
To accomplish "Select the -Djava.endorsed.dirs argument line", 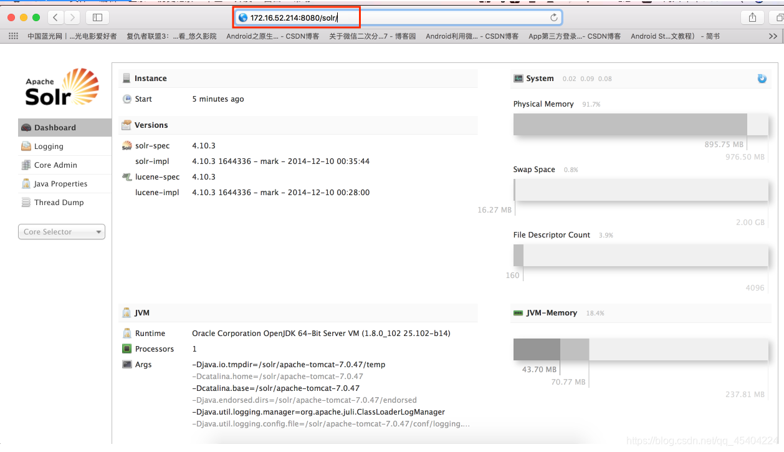I will [x=304, y=400].
